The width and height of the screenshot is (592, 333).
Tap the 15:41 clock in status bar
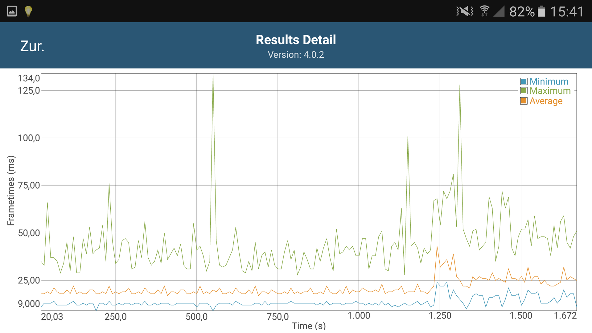(x=567, y=12)
